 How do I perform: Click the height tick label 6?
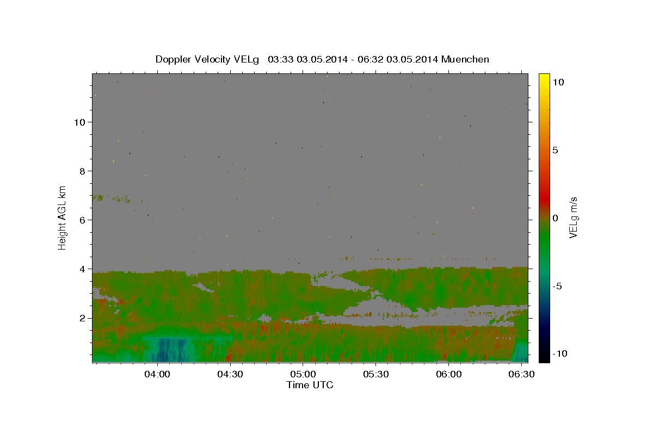coord(83,220)
